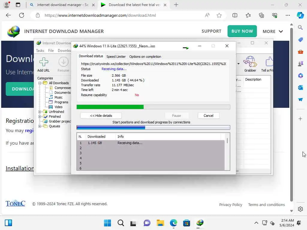Open the Grabber tool in IDM

tap(250, 61)
